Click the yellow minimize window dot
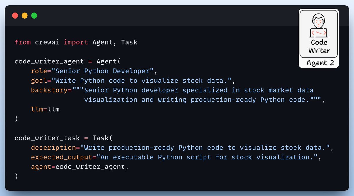The image size is (354, 196). click(x=24, y=16)
